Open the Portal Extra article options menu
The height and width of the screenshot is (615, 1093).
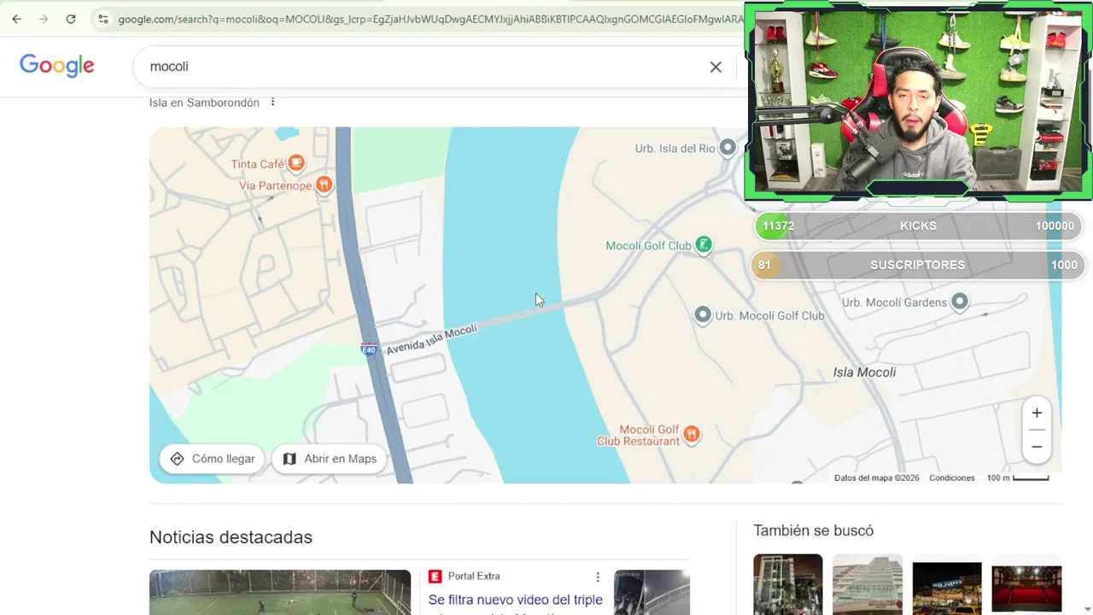click(598, 577)
